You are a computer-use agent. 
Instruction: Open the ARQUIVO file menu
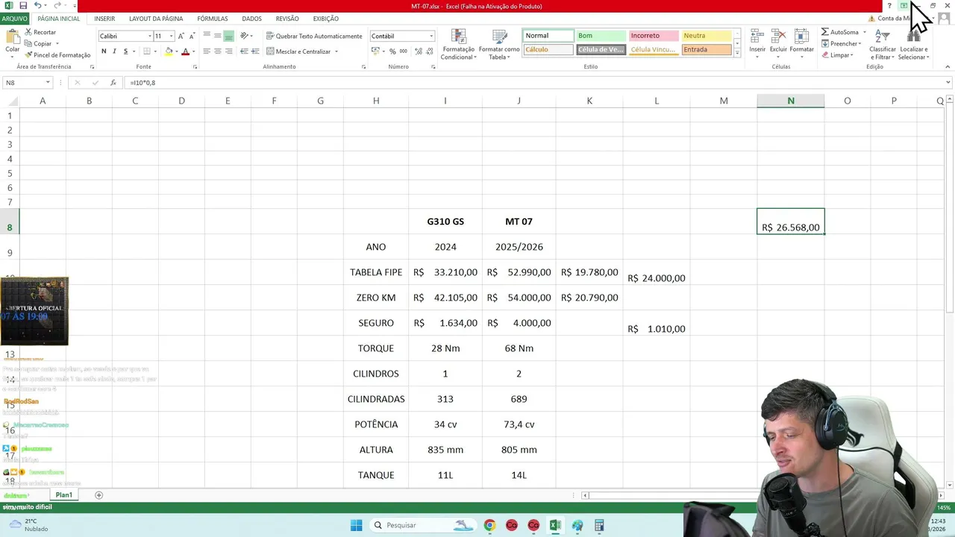click(x=15, y=19)
